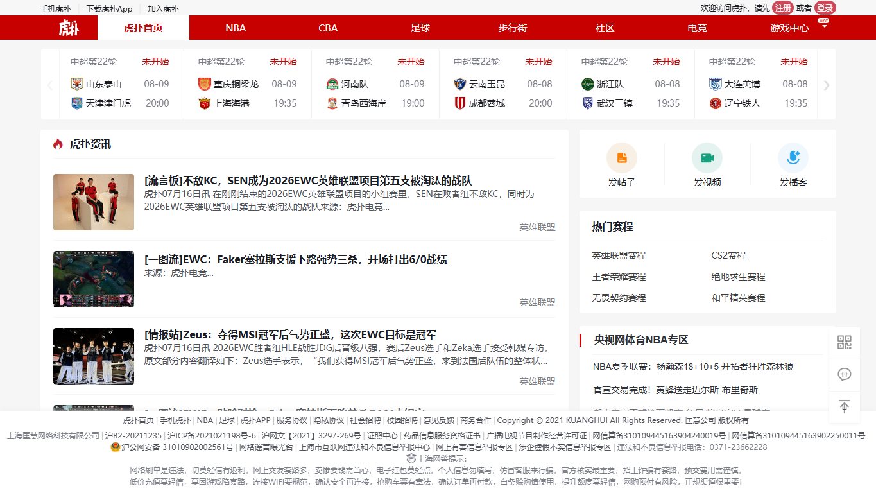Image resolution: width=876 pixels, height=493 pixels.
Task: Open the 发视频 video camera icon
Action: 707,158
